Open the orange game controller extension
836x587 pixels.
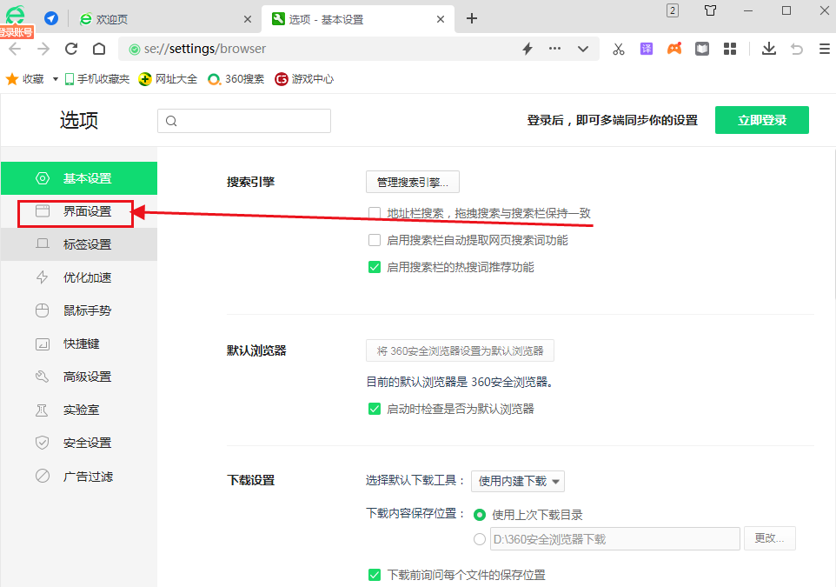(674, 49)
